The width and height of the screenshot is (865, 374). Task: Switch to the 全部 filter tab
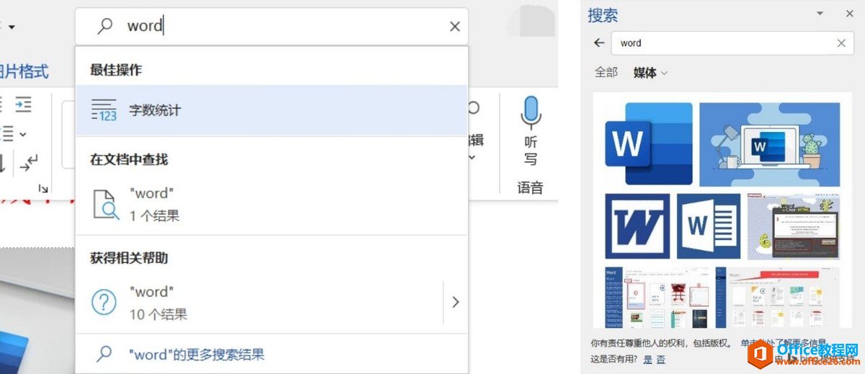pyautogui.click(x=606, y=72)
